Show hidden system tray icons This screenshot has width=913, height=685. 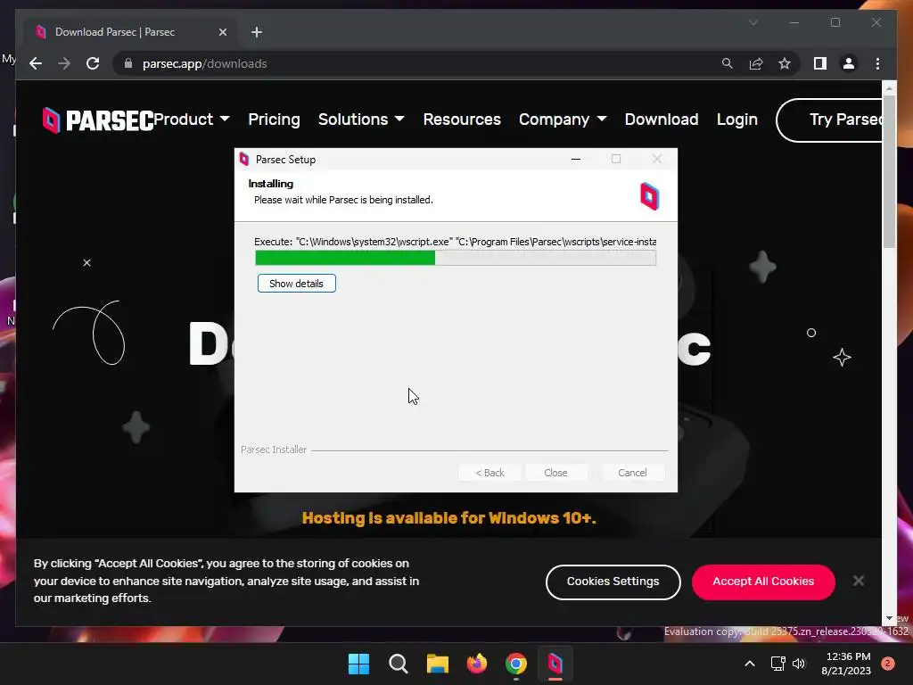pyautogui.click(x=750, y=664)
